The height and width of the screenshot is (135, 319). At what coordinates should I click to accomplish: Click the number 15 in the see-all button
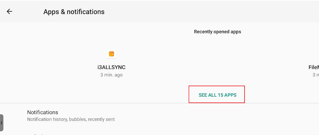(x=220, y=95)
